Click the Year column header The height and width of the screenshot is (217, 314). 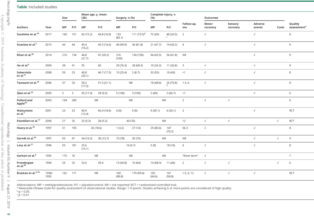pyautogui.click(x=48, y=27)
